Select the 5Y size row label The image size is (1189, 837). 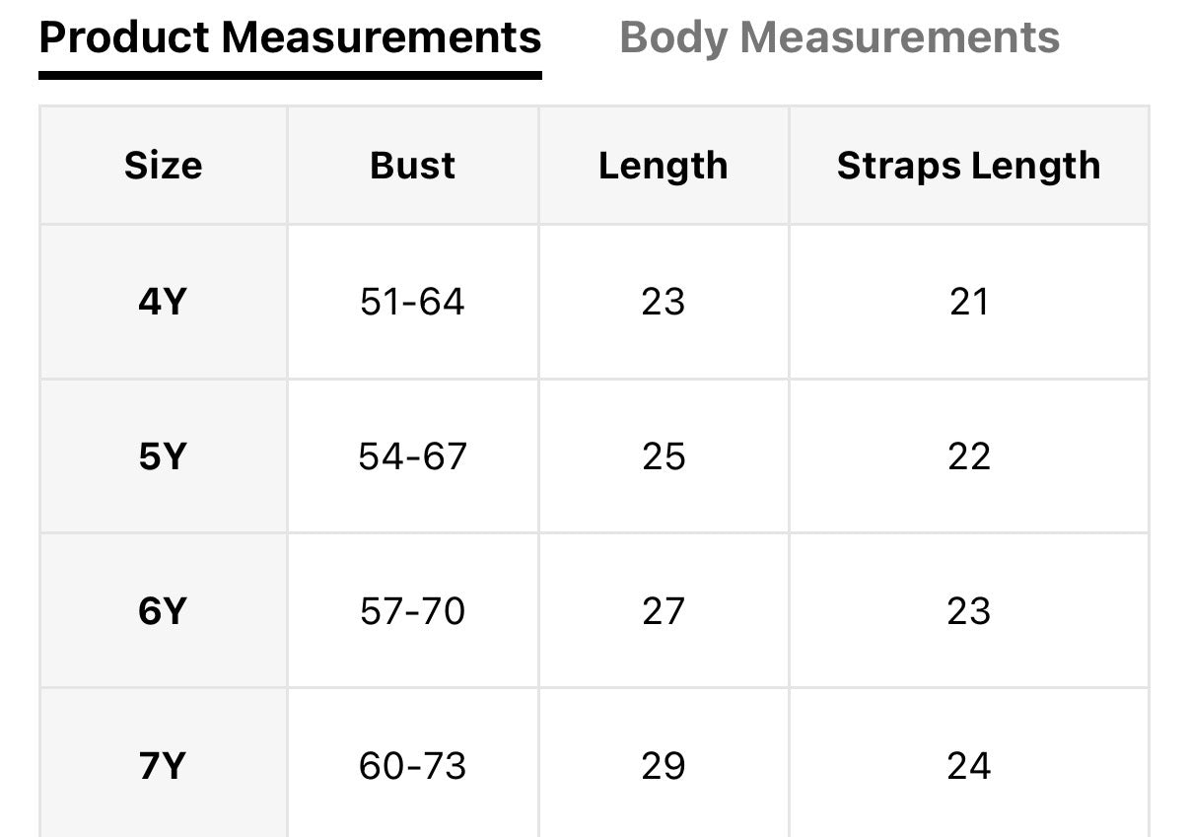click(x=163, y=456)
